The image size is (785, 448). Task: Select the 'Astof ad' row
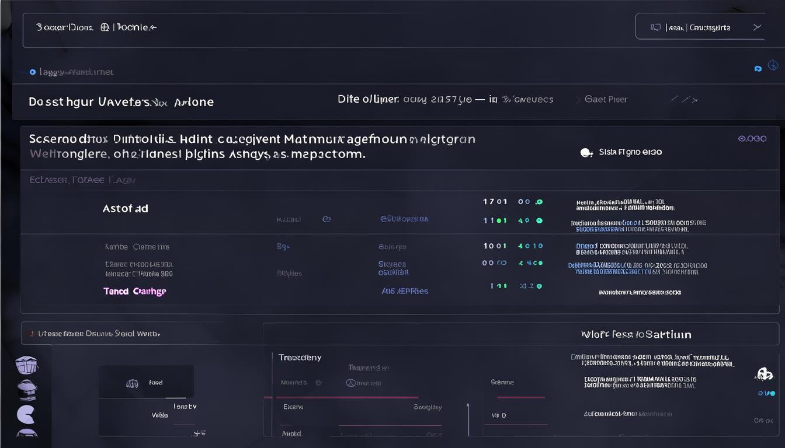click(126, 208)
